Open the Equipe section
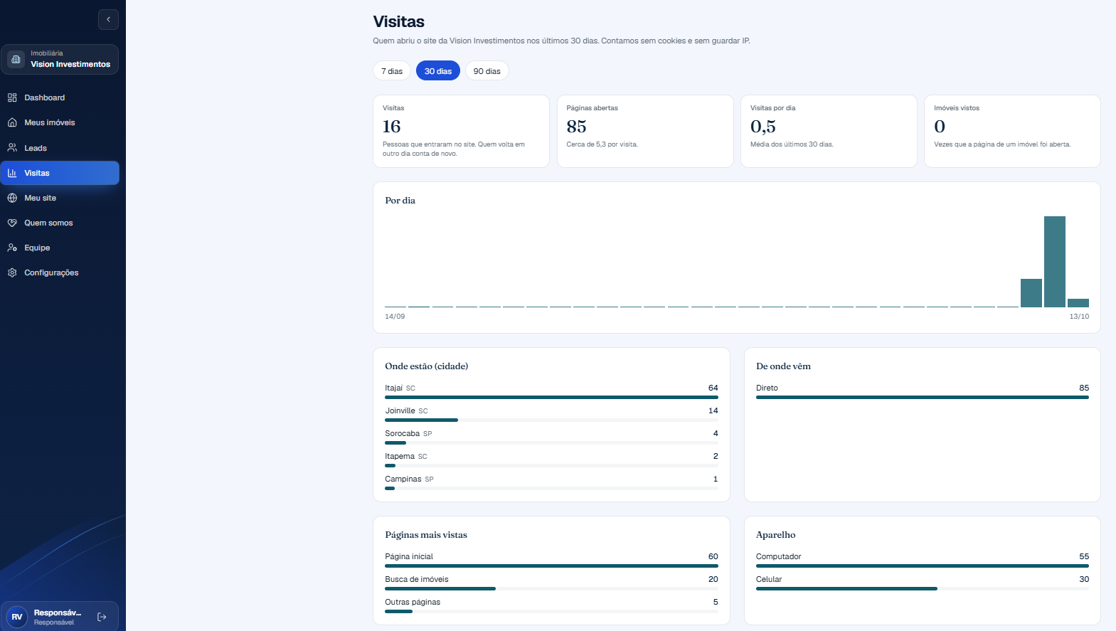The height and width of the screenshot is (631, 1116). coord(60,248)
